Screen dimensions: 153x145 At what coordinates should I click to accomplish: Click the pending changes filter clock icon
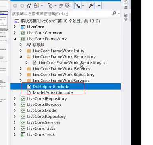pyautogui.click(x=50, y=6)
